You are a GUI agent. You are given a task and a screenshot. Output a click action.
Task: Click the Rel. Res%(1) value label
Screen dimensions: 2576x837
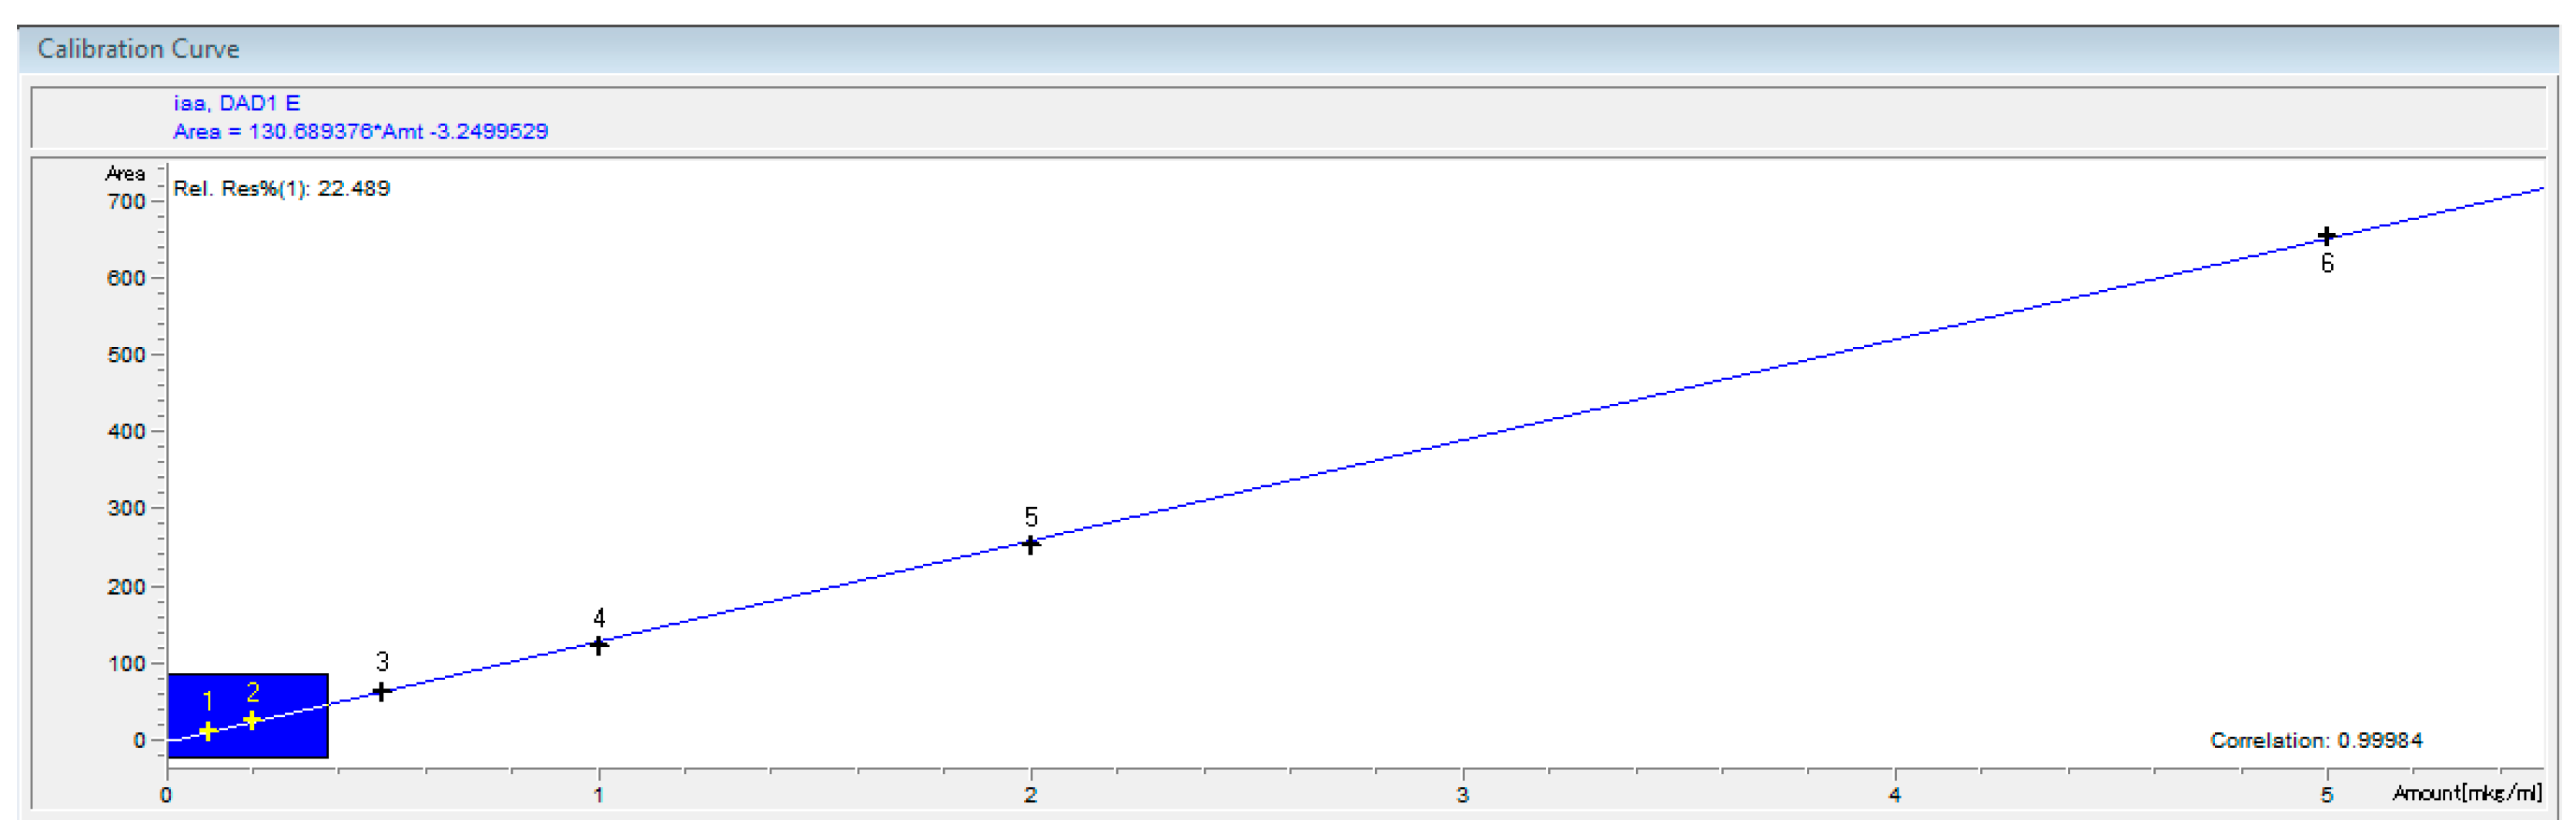[281, 188]
